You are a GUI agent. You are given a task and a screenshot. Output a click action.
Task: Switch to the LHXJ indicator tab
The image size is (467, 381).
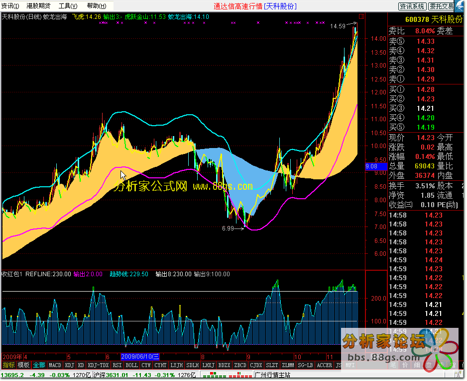tap(208, 365)
